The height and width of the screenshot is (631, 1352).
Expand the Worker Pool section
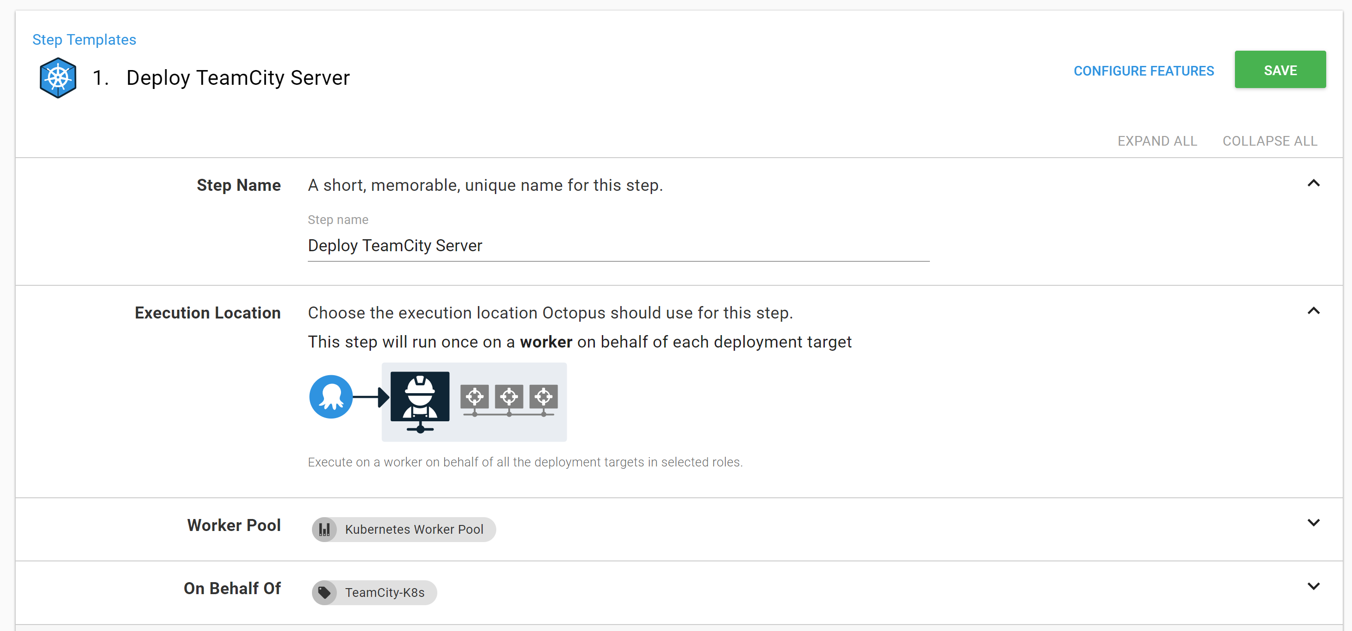(x=1313, y=522)
